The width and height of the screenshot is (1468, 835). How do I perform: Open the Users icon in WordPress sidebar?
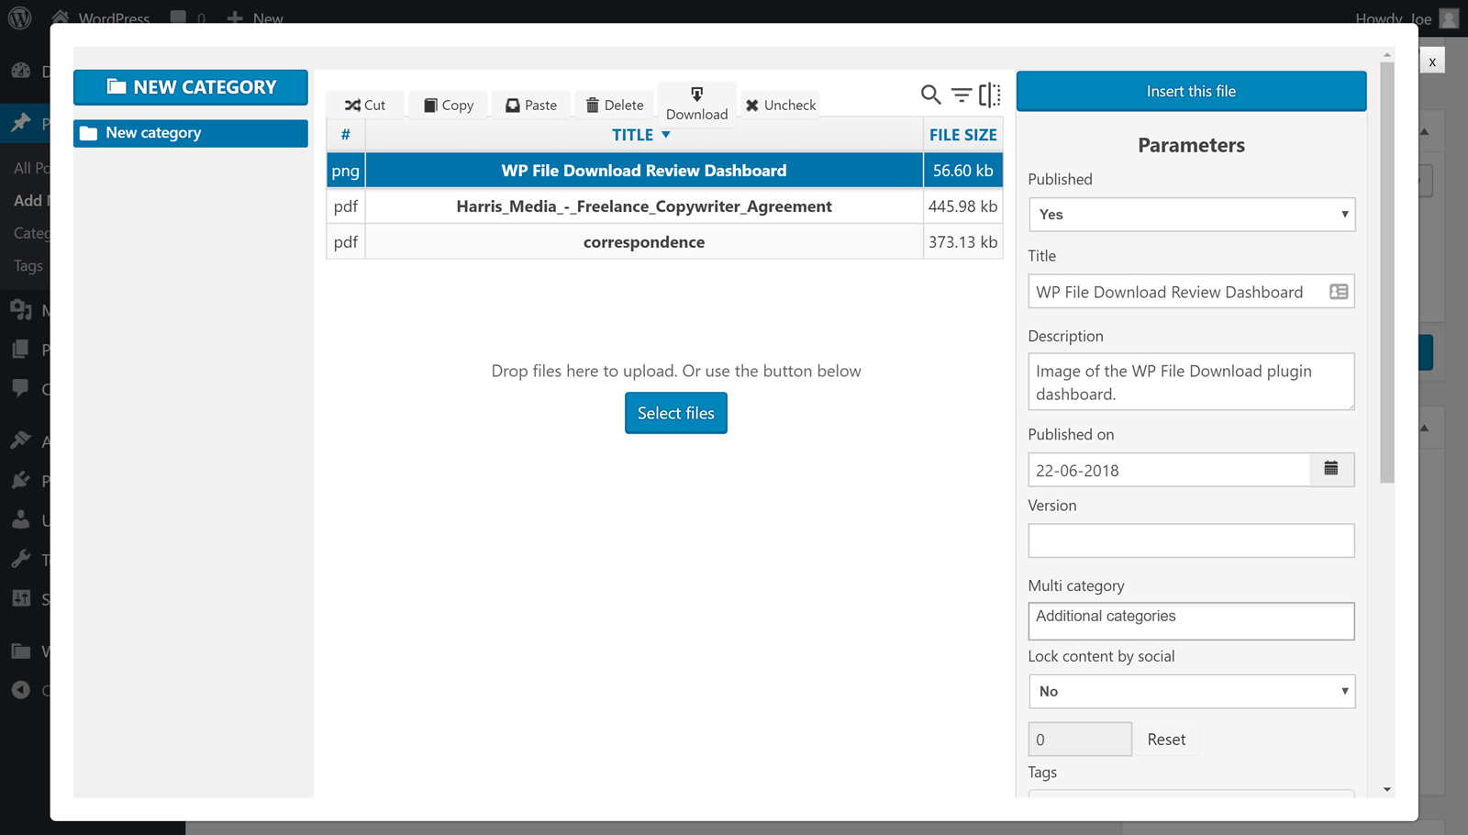21,520
